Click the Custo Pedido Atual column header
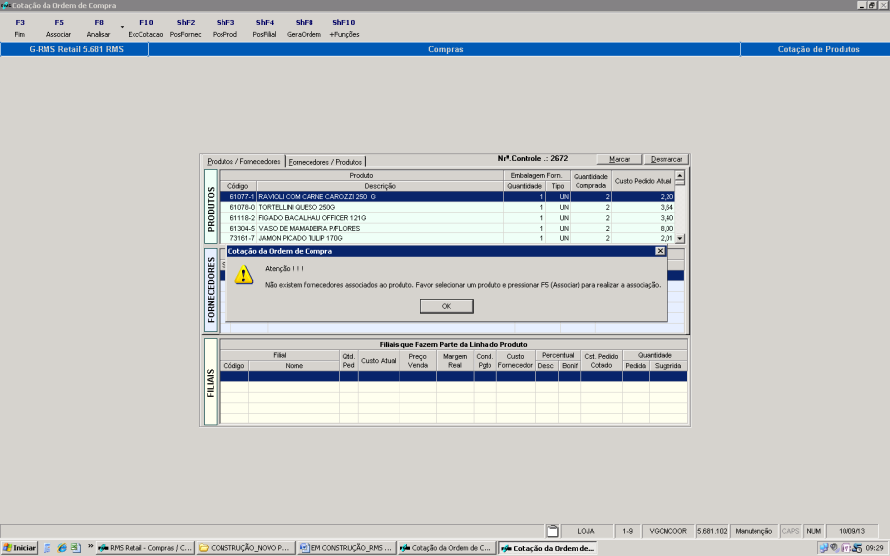Image resolution: width=890 pixels, height=556 pixels. (643, 181)
